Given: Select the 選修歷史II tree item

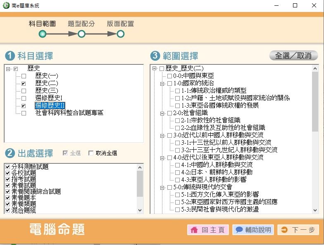Looking at the screenshot, I should point(50,106).
